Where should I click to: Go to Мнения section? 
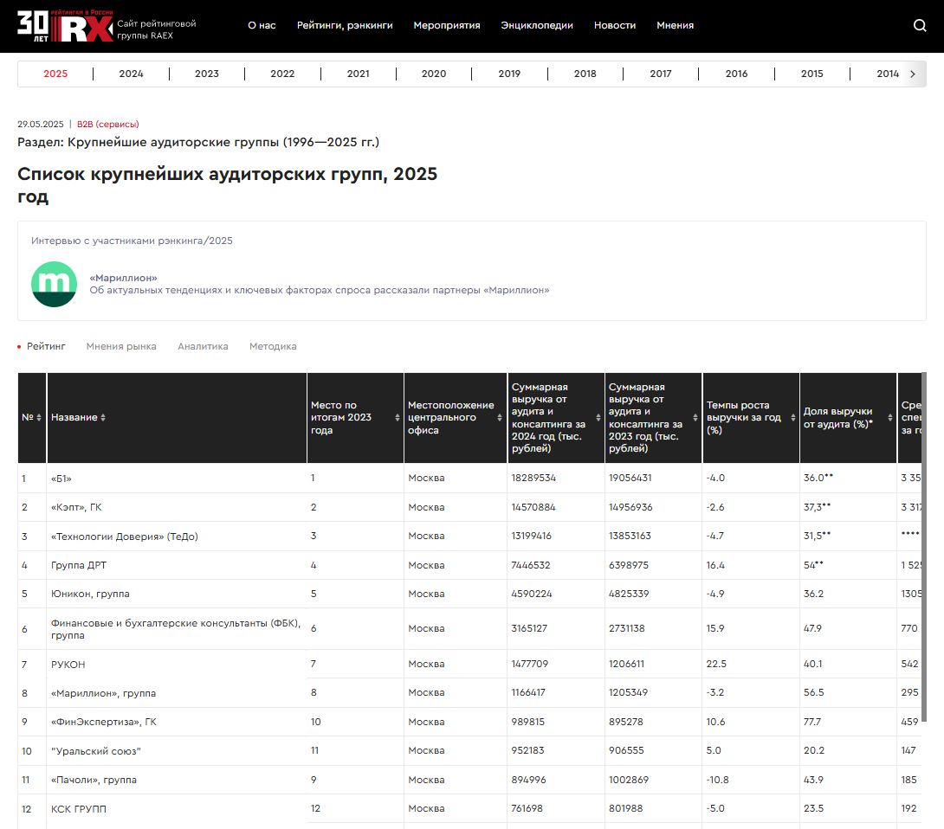point(675,25)
